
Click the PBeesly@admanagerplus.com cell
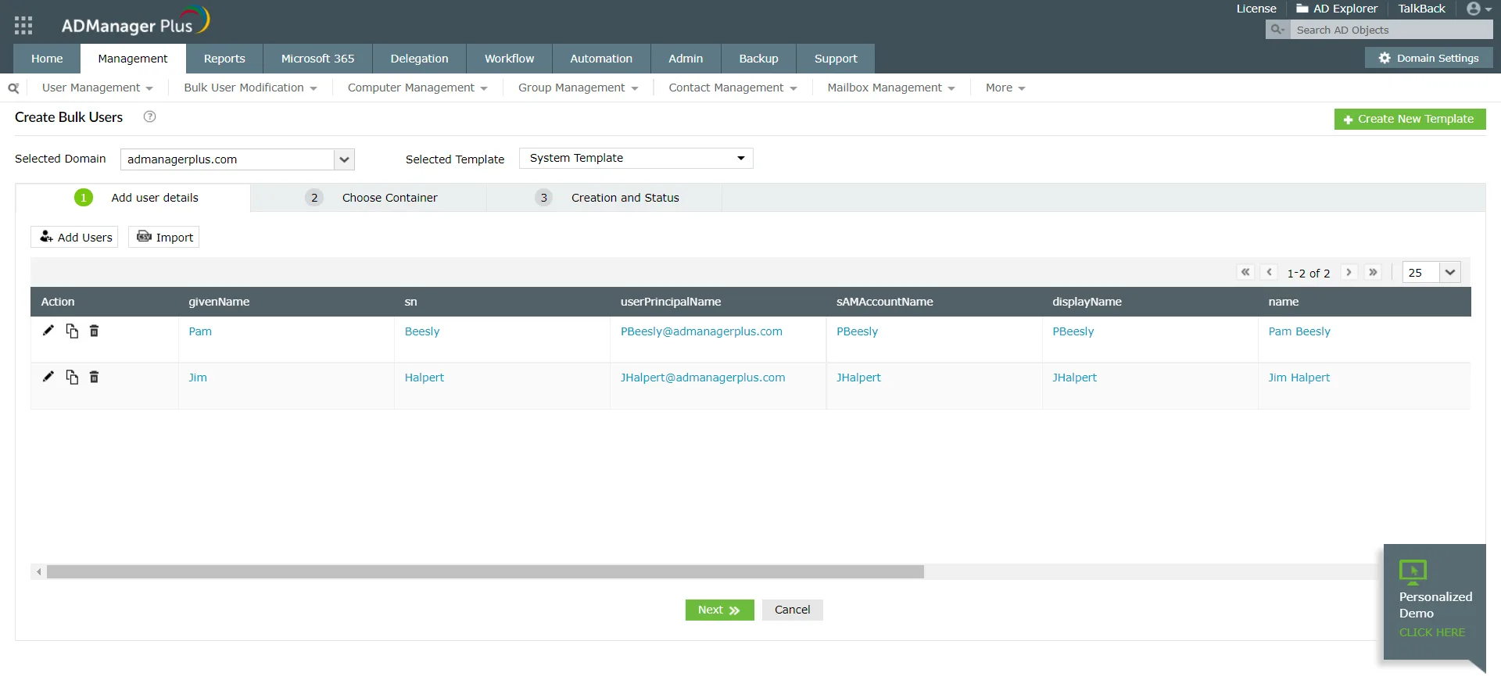(x=701, y=331)
